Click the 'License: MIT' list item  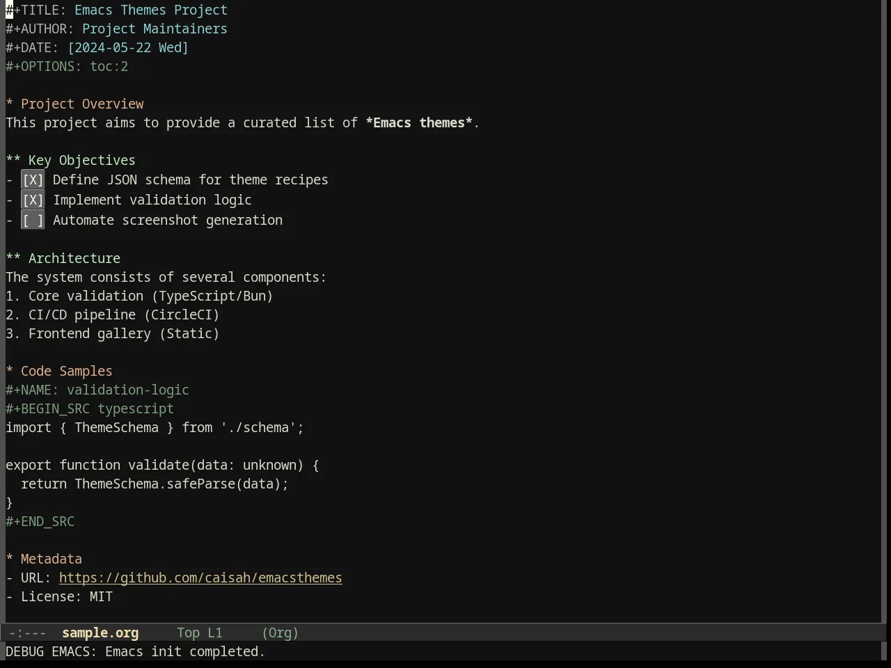(59, 597)
